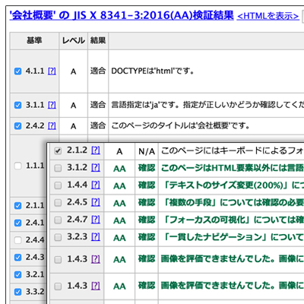Open the [?] help for 2.4.7

tap(96, 220)
